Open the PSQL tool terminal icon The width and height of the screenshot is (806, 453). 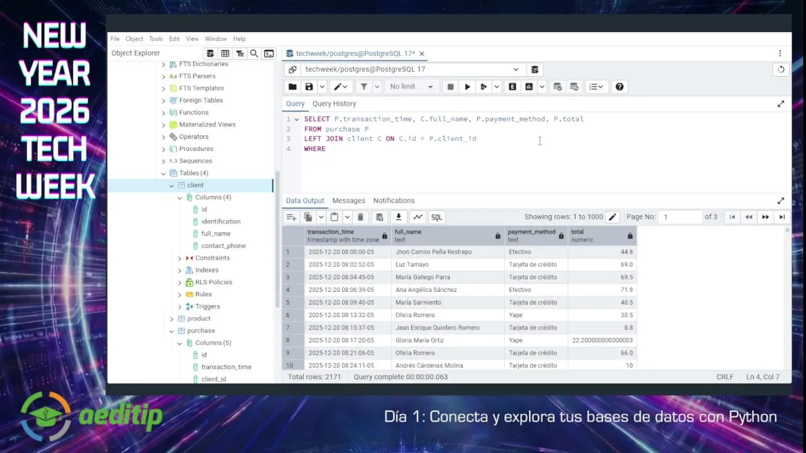269,53
